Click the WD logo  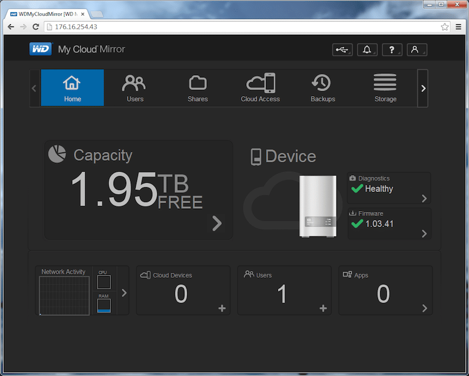tap(41, 49)
